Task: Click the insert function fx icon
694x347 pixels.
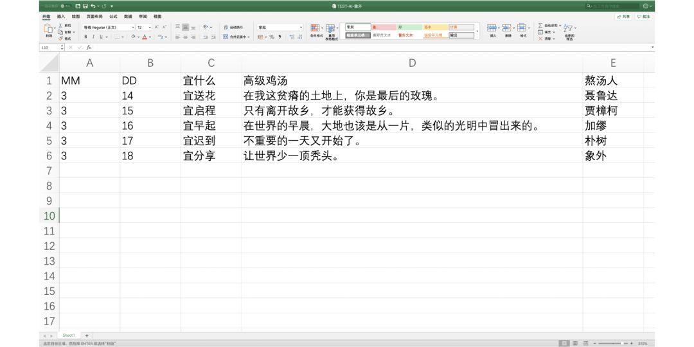Action: (x=89, y=48)
